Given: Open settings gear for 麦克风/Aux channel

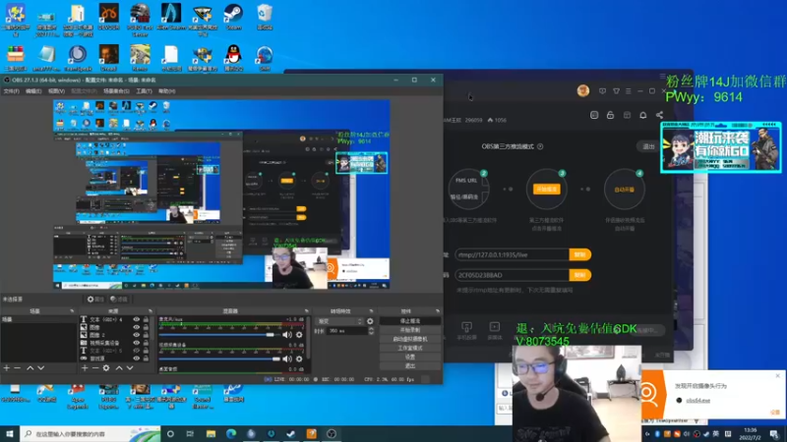Looking at the screenshot, I should (299, 334).
